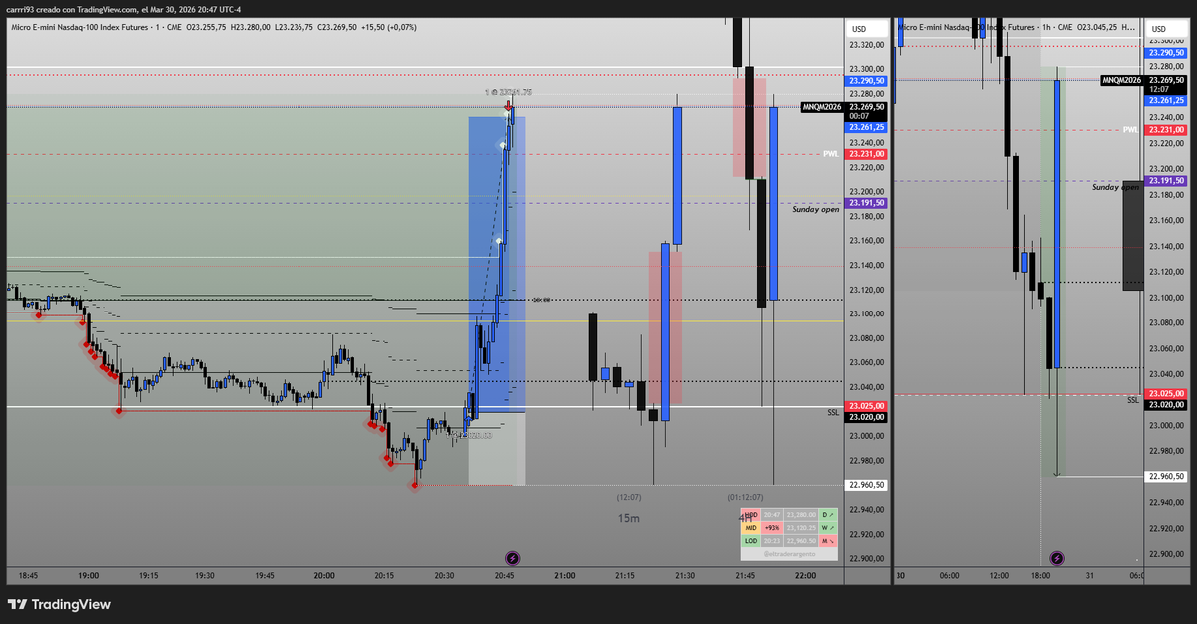
Task: Click the 19:00 time label on the 1-minute axis
Action: coord(88,575)
